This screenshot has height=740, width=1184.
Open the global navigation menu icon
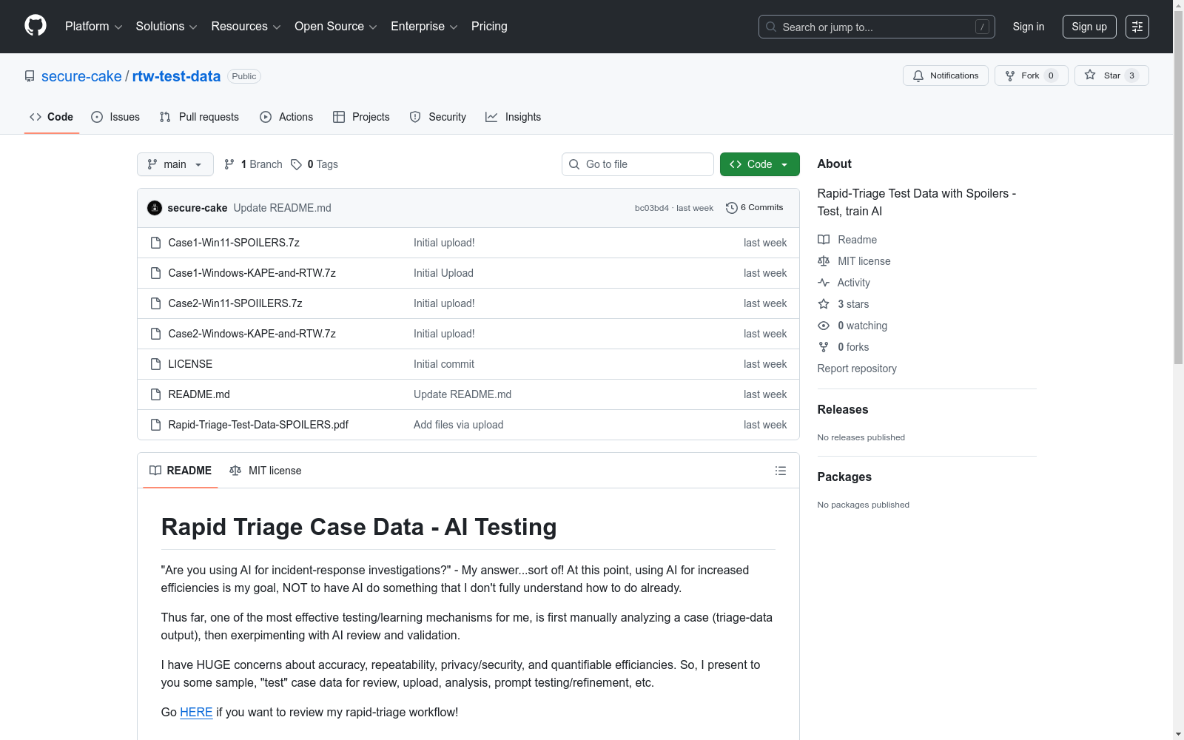pos(1137,27)
